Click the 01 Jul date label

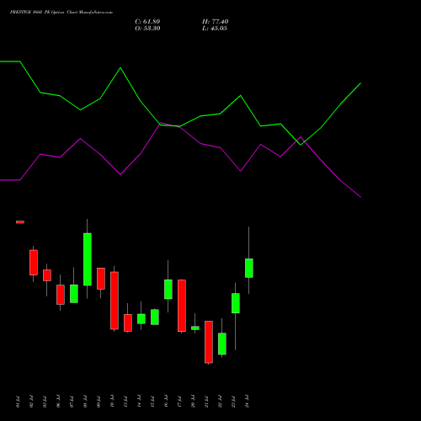click(x=18, y=401)
